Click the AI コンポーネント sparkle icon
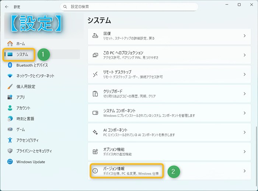Image resolution: width=258 pixels, height=191 pixels. pyautogui.click(x=95, y=132)
